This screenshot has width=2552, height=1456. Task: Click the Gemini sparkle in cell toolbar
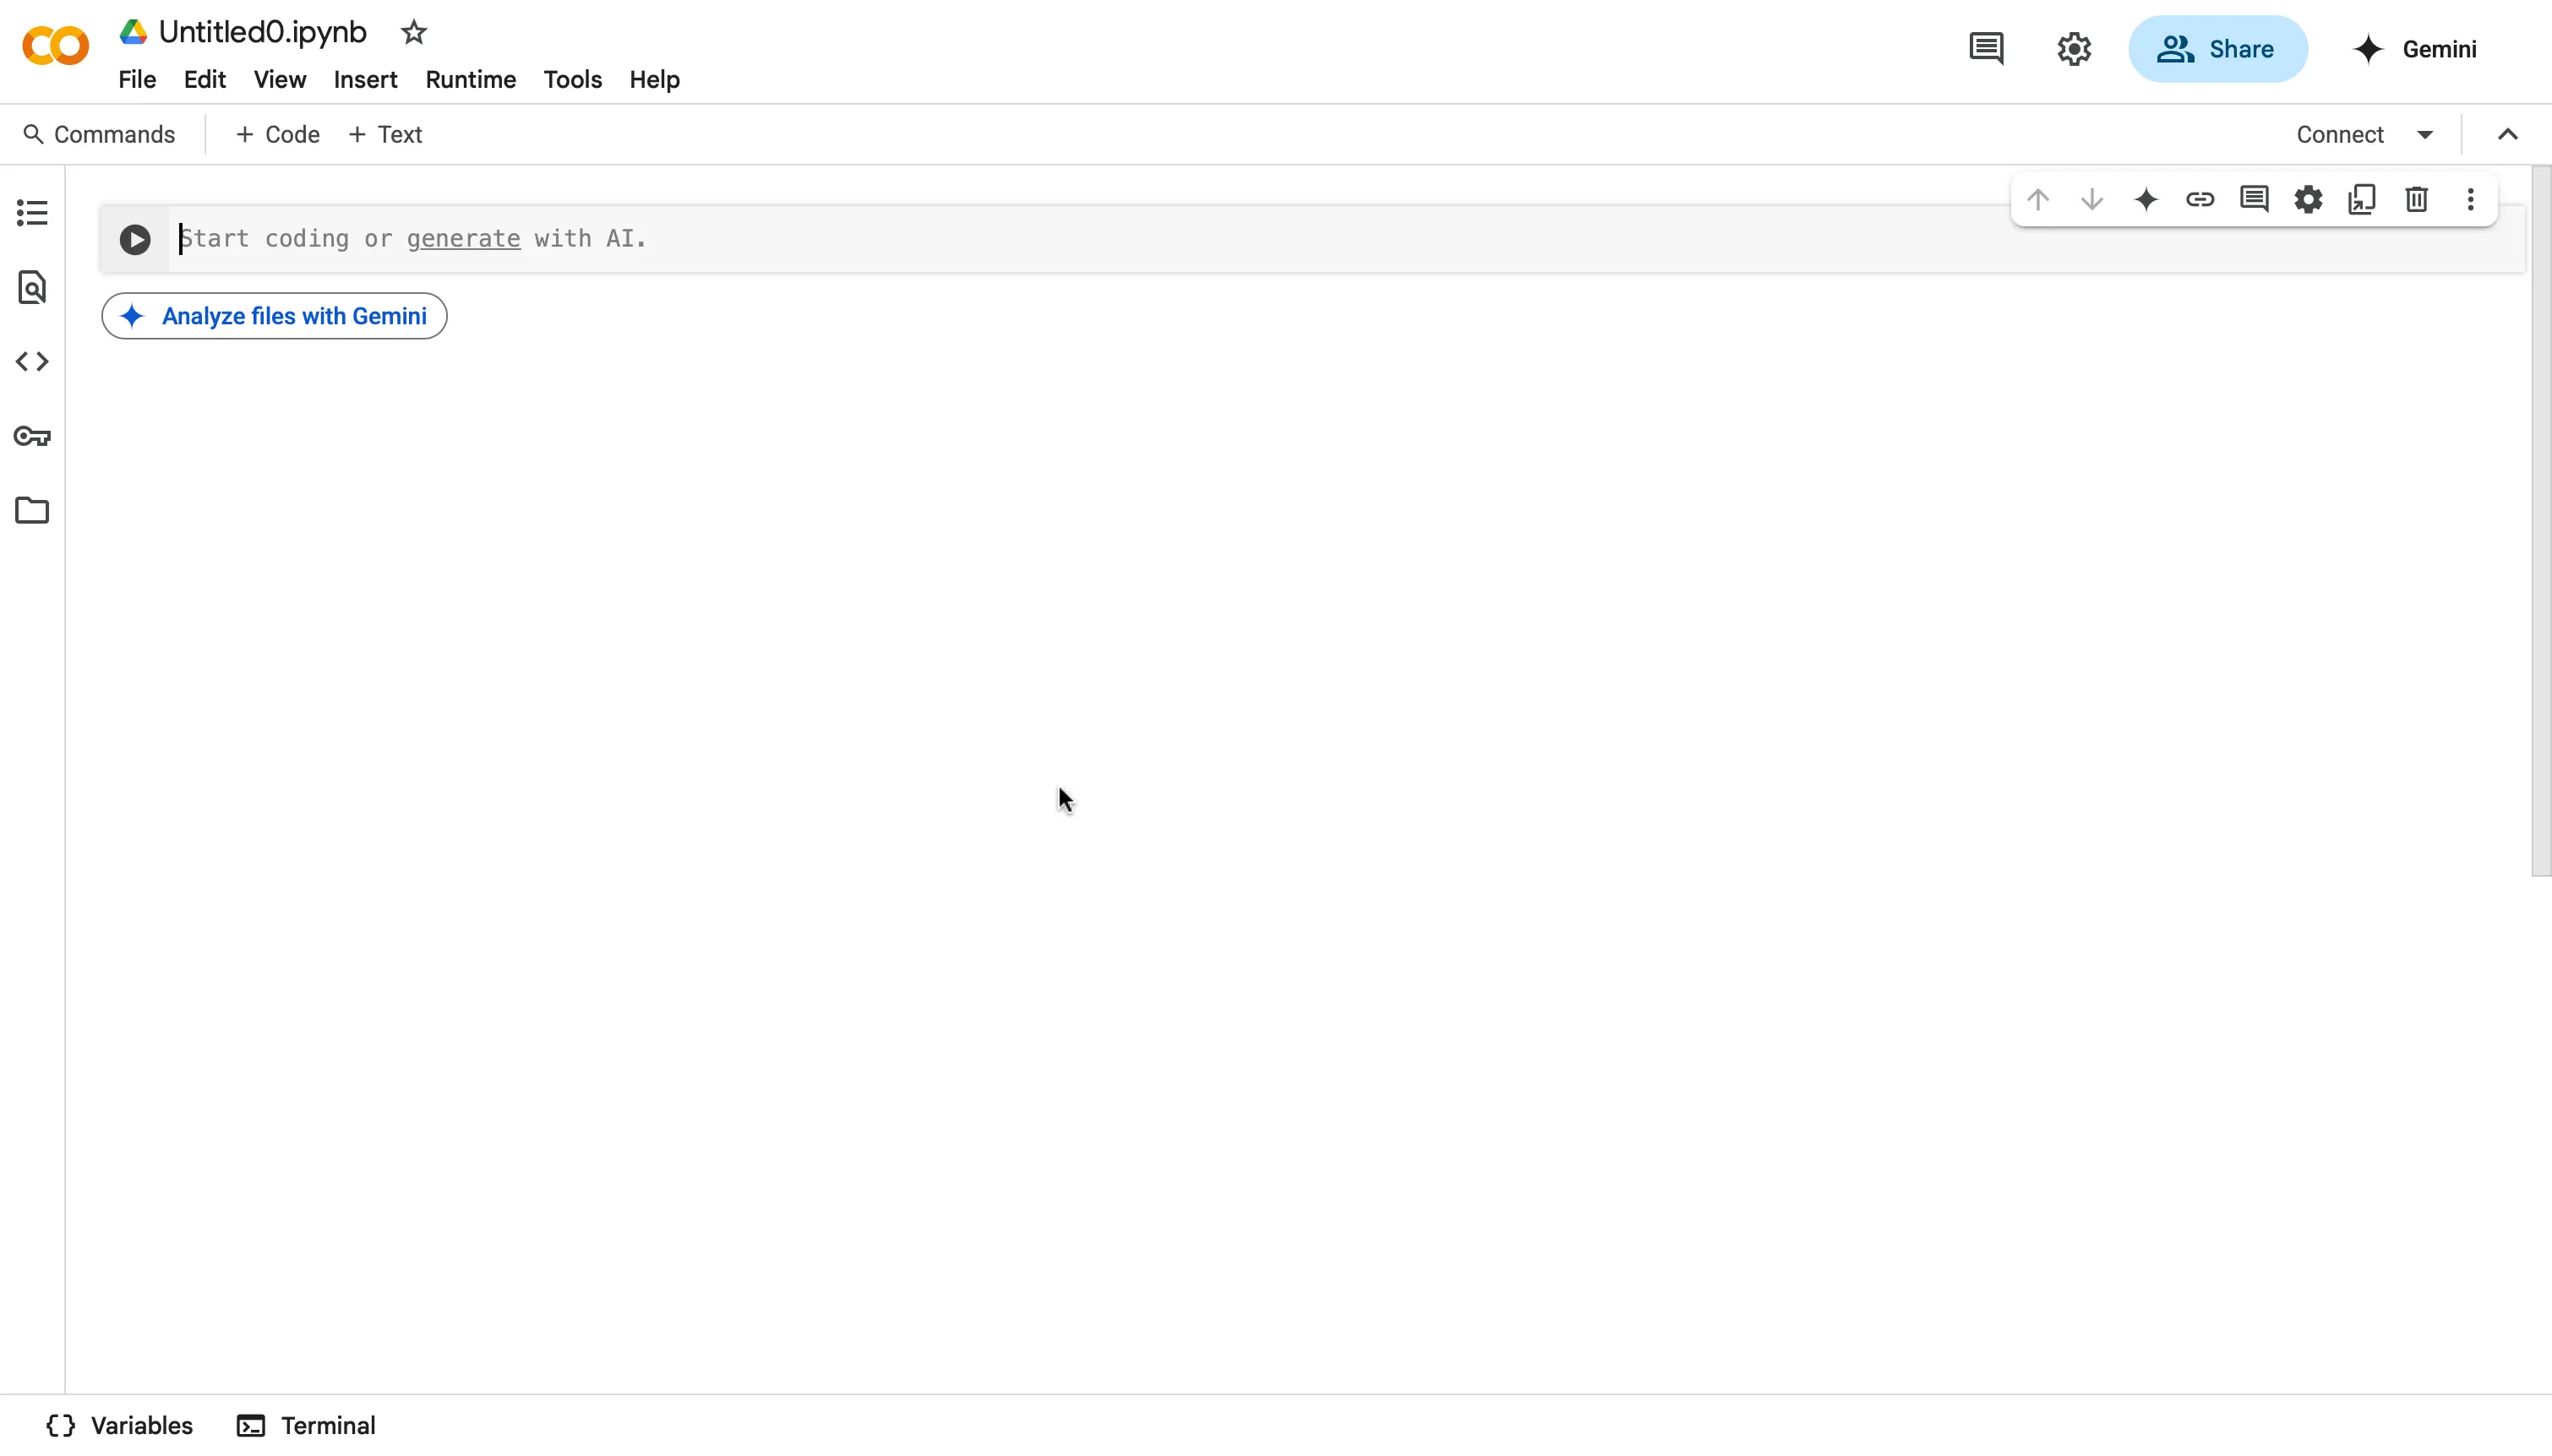coord(2146,199)
